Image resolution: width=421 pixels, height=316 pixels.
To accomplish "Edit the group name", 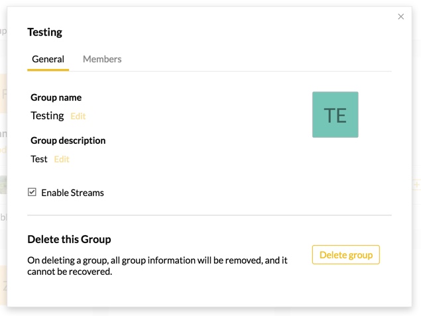I will 78,116.
